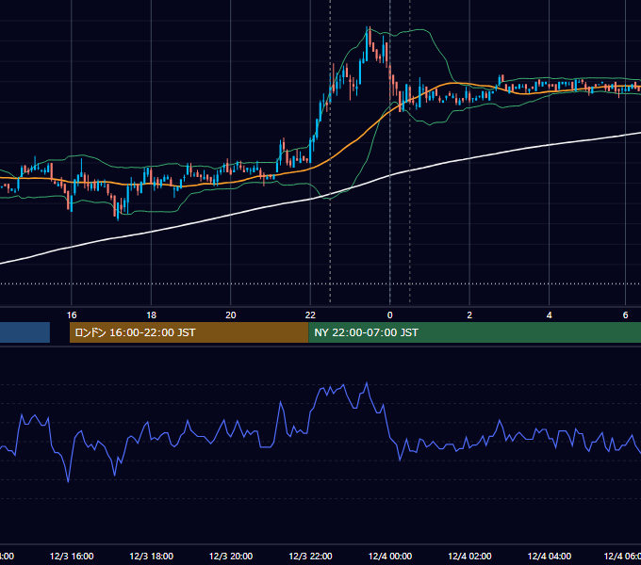
Task: Click the '6' hour label on price chart axis
Action: point(625,315)
